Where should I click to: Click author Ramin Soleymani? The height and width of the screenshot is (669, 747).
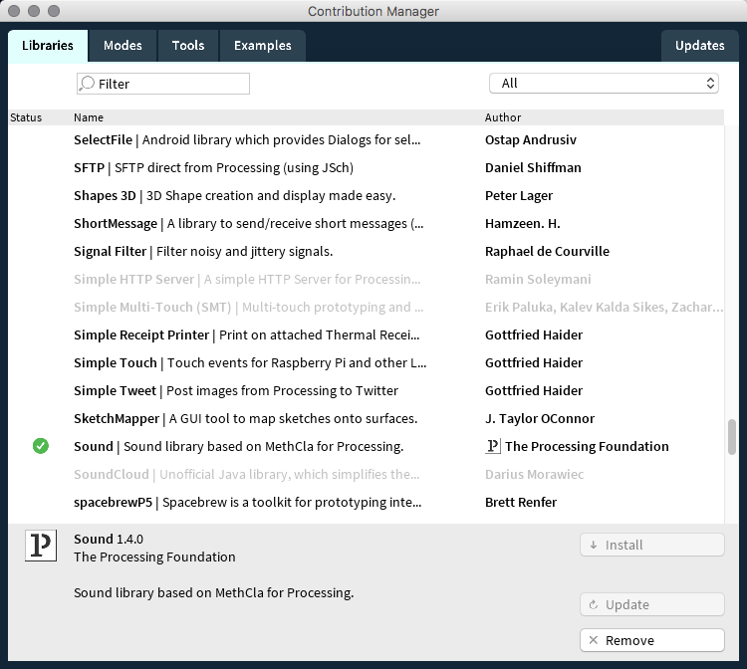coord(538,279)
